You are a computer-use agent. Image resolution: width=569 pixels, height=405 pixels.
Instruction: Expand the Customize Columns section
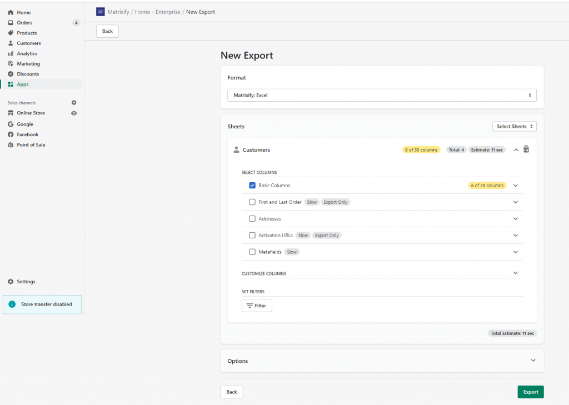(515, 273)
